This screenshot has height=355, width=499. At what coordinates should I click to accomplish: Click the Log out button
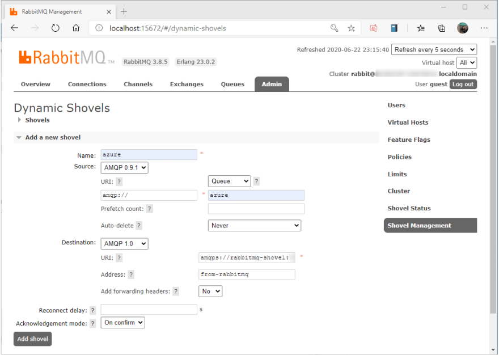pos(463,84)
